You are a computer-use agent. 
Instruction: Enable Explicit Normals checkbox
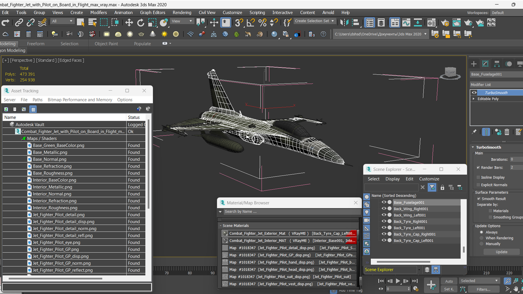[478, 185]
